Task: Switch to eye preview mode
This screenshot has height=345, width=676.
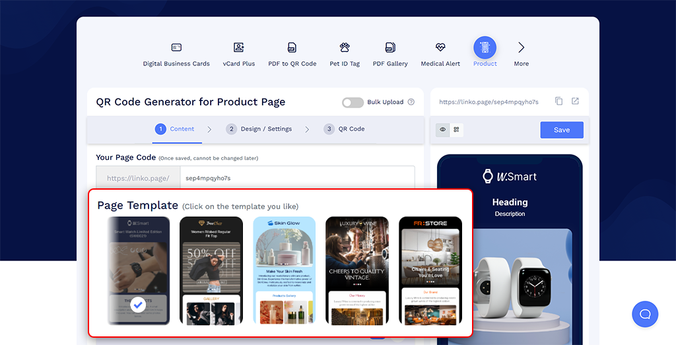Action: point(443,130)
